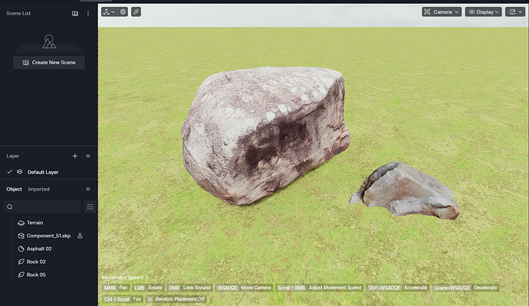The height and width of the screenshot is (306, 529).
Task: Add a new layer with plus icon
Action: tap(75, 156)
